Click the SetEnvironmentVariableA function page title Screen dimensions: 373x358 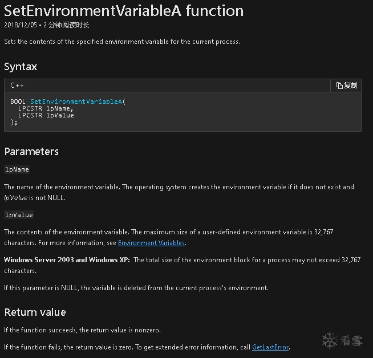[124, 11]
